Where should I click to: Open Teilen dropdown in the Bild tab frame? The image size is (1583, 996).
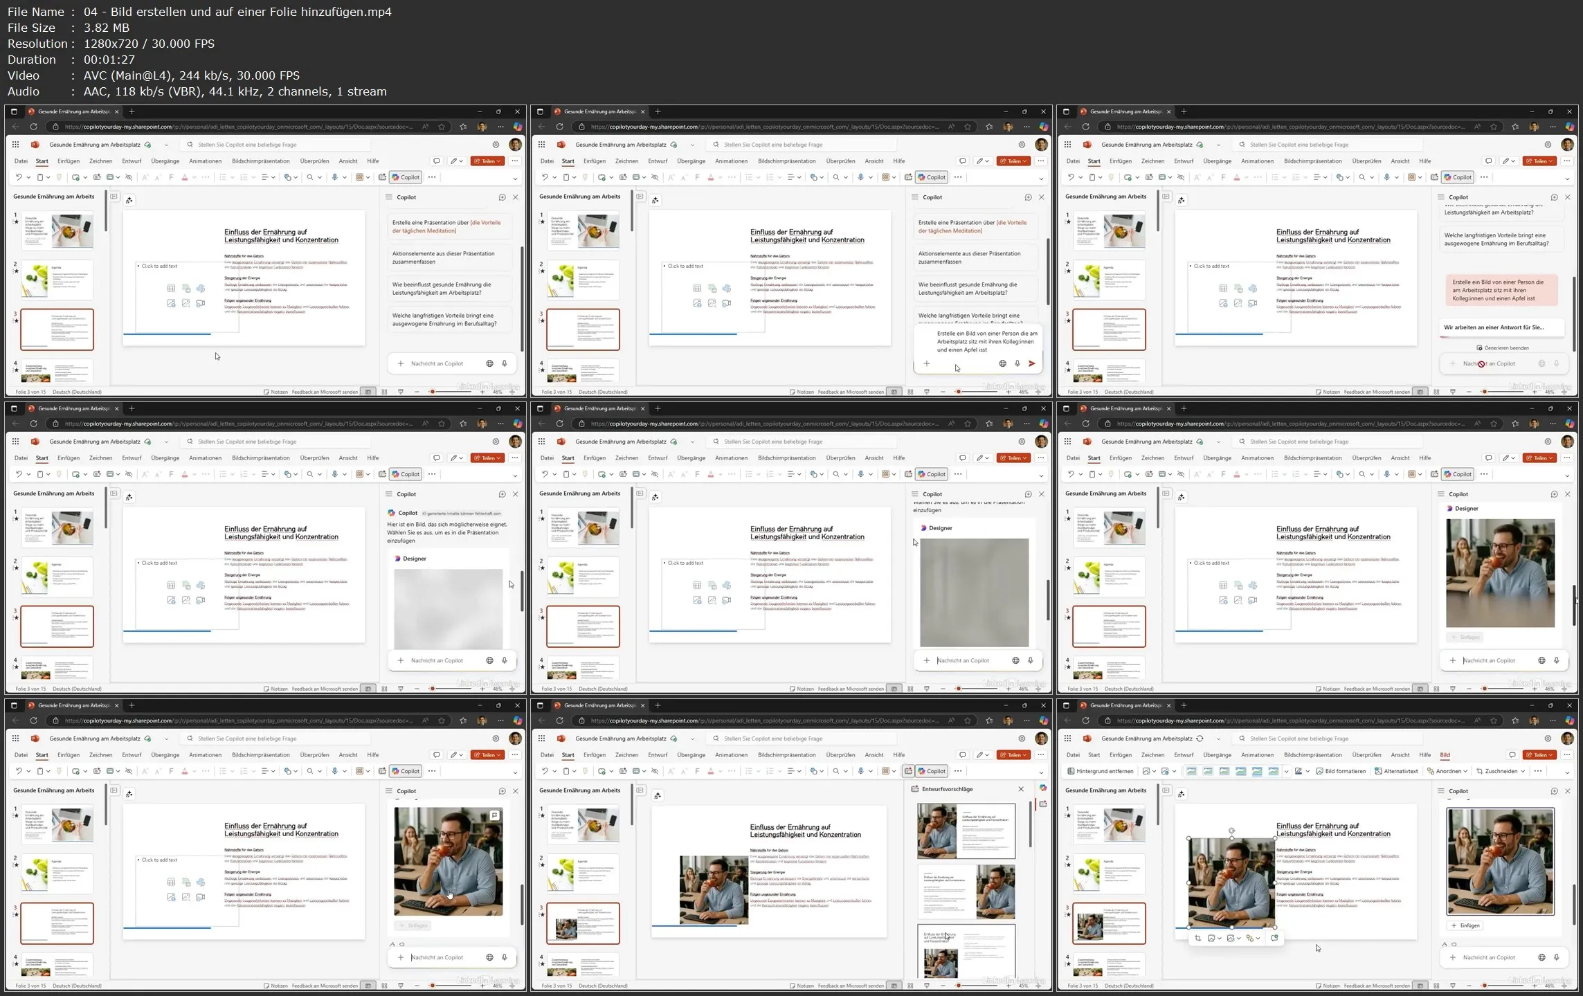tap(1539, 755)
